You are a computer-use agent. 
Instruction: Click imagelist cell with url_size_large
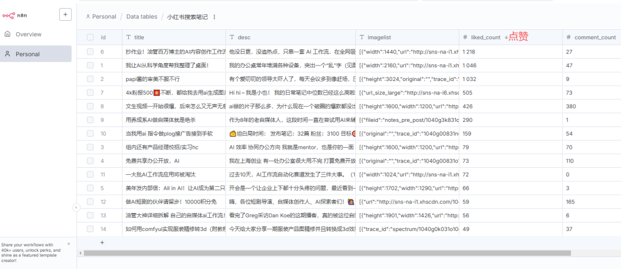(x=407, y=93)
